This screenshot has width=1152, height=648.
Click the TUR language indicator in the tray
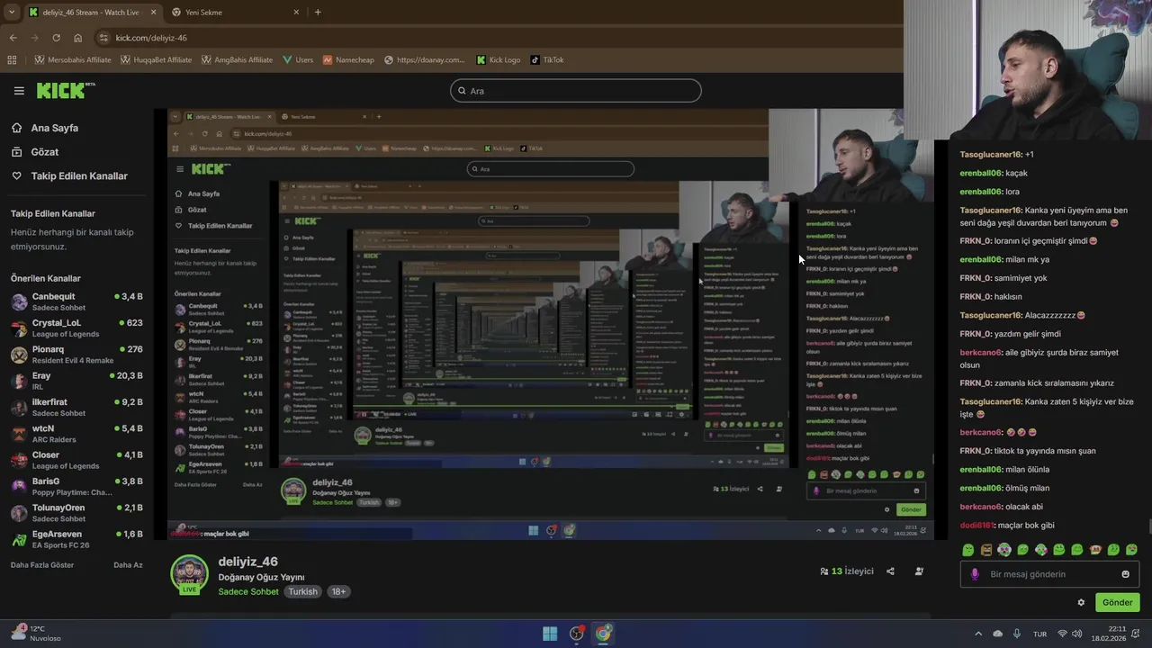coord(1039,634)
